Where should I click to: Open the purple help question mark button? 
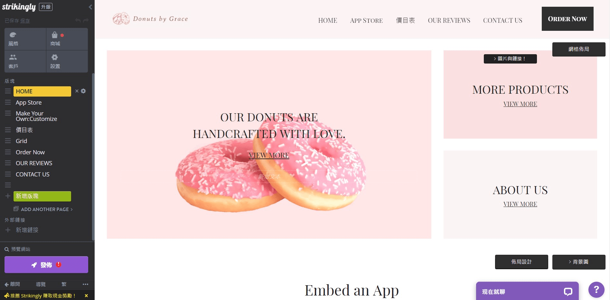click(596, 290)
